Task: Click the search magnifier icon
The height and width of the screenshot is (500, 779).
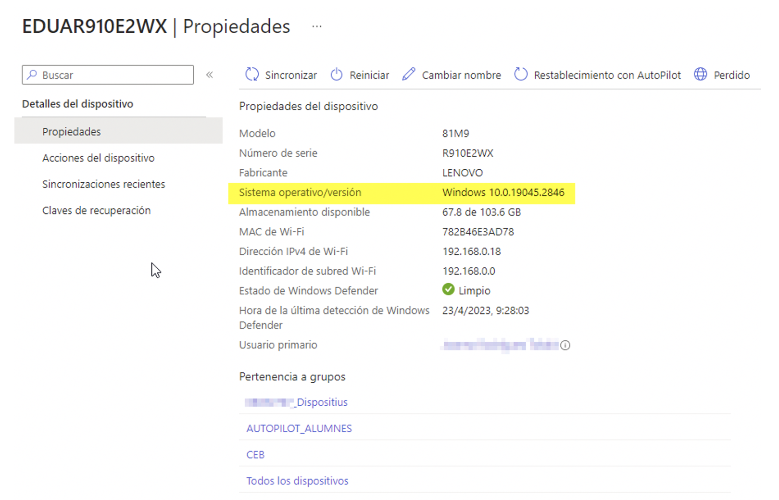Action: coord(32,75)
